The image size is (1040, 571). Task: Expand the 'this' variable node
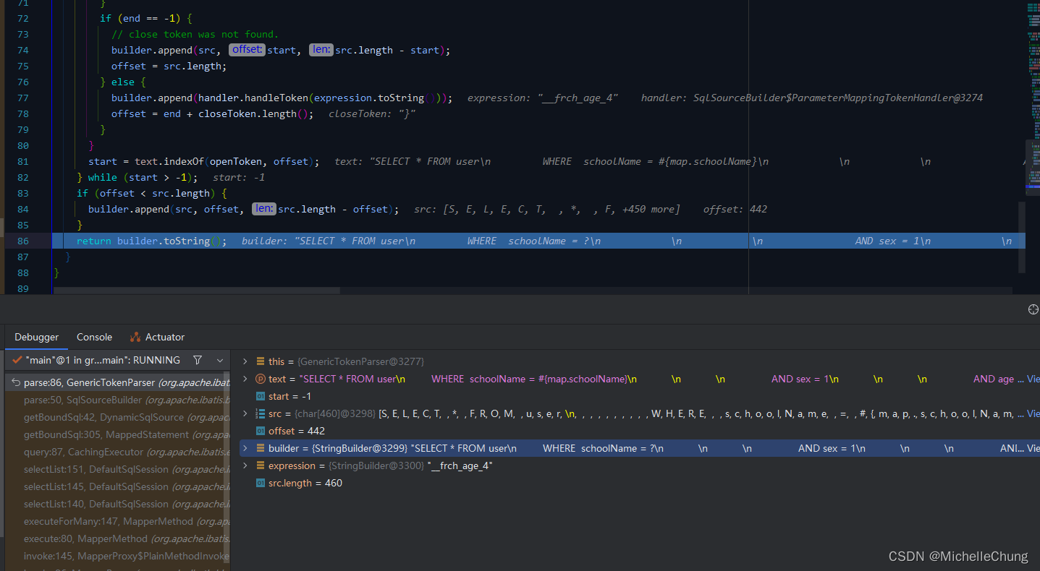245,361
